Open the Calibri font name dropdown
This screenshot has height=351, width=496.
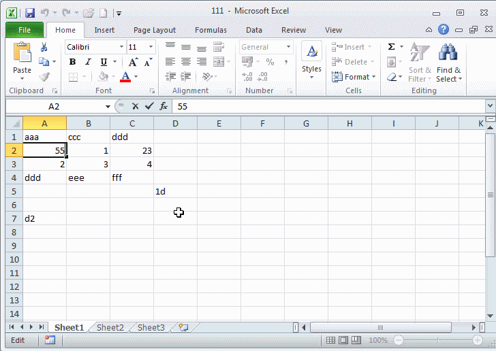point(122,47)
